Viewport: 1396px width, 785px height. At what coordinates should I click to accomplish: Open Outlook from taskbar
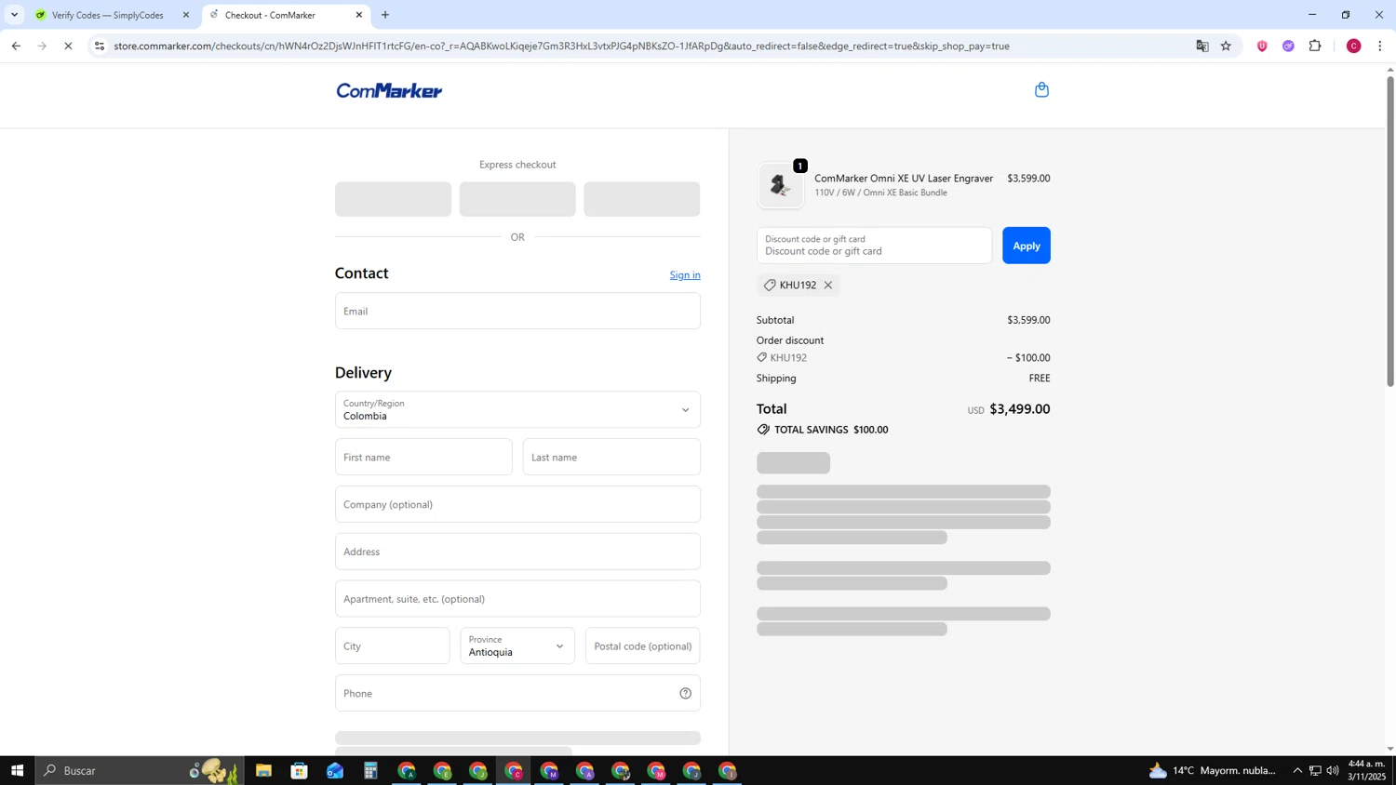pyautogui.click(x=335, y=770)
